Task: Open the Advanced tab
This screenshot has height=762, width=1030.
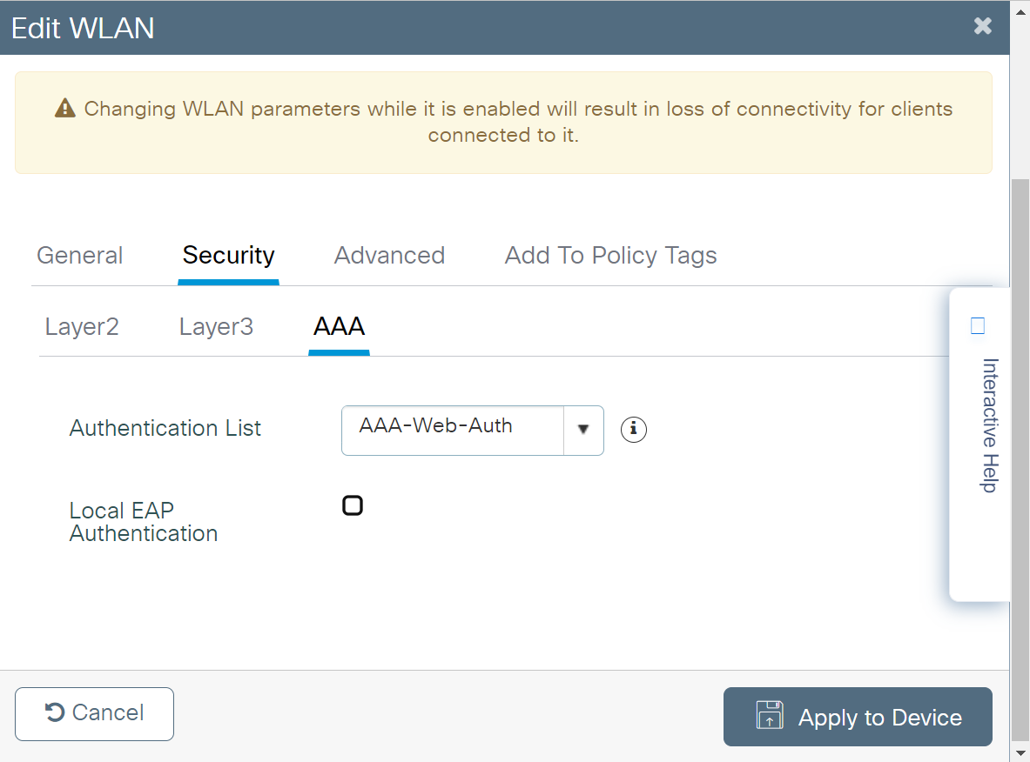Action: click(x=389, y=256)
